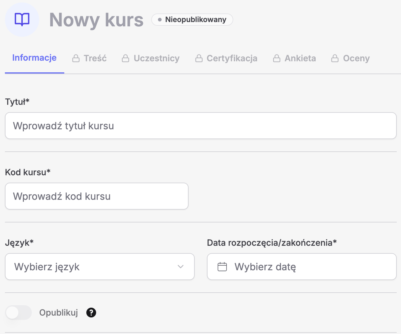Switch to the Oceny tab
Image resolution: width=401 pixels, height=334 pixels.
pyautogui.click(x=350, y=58)
